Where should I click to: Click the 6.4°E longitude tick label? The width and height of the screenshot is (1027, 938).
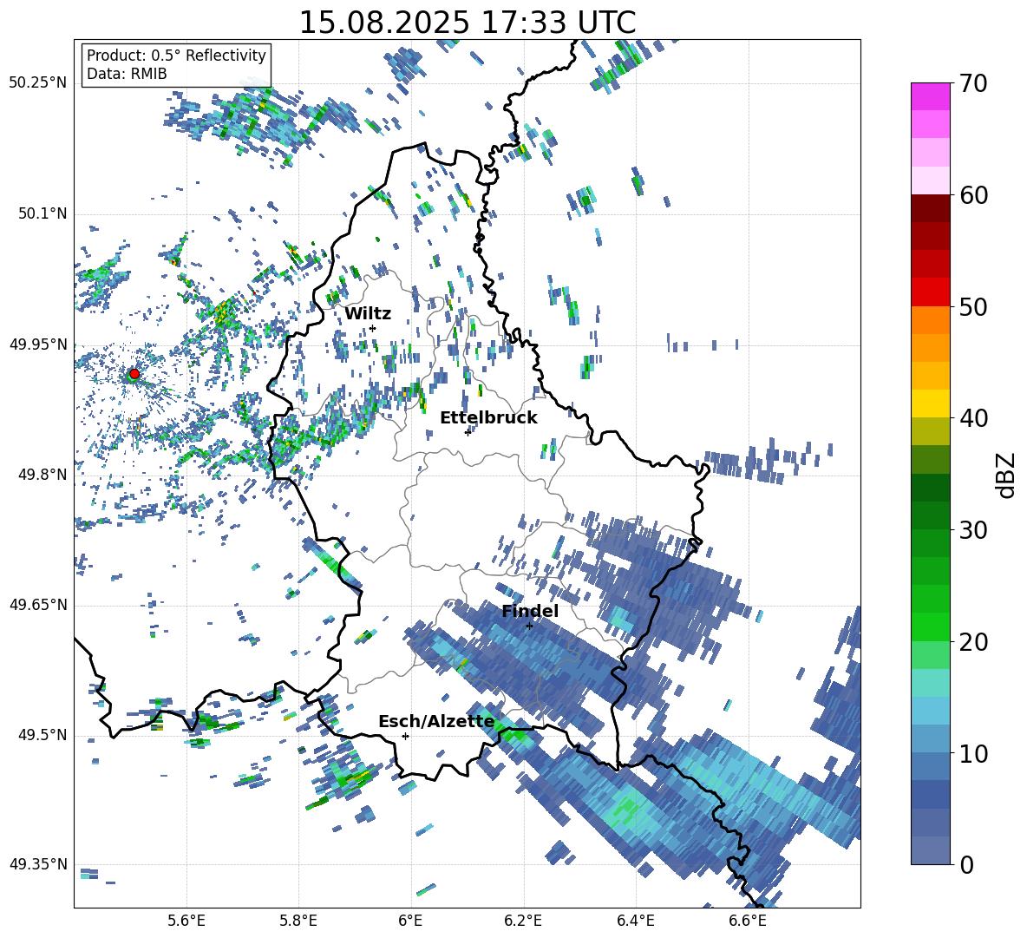click(x=635, y=922)
